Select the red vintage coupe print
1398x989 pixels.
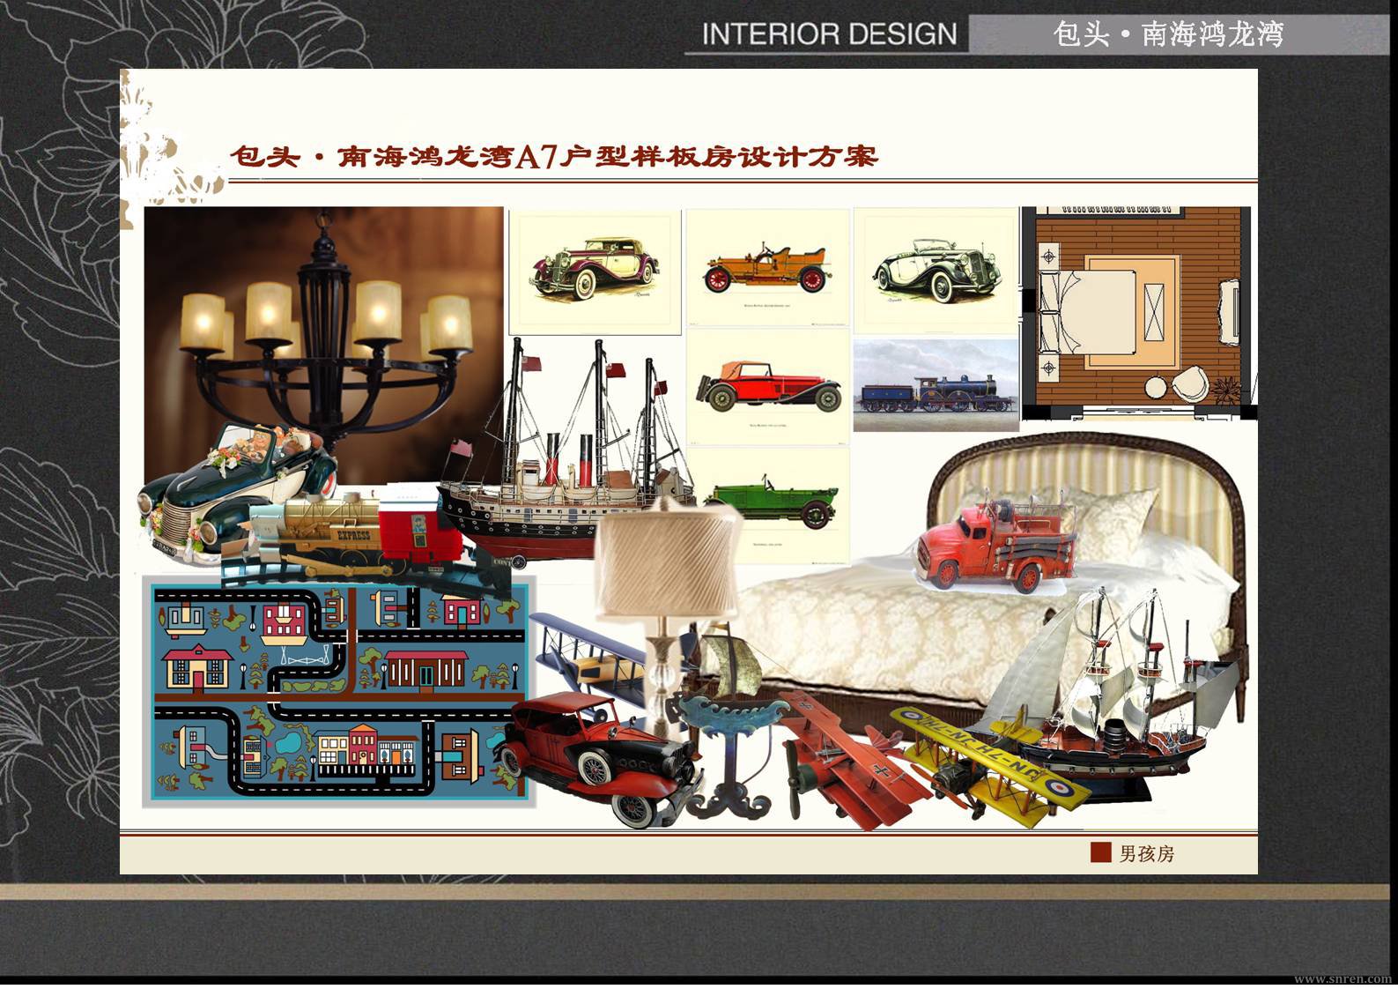pos(767,387)
